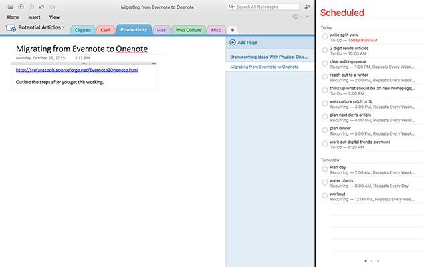
Task: Complete the think up new homepage reminder
Action: (325, 90)
